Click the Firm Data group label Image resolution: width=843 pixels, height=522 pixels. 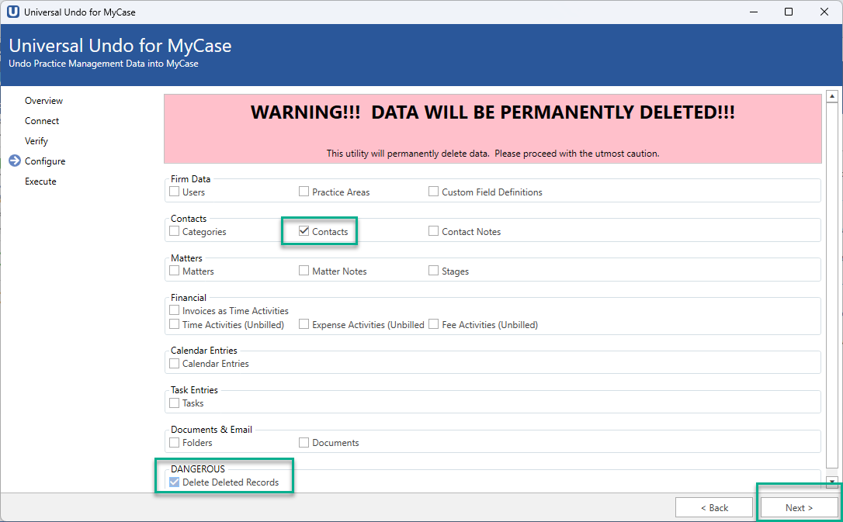190,179
